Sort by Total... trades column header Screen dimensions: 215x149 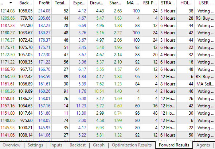pos(60,3)
